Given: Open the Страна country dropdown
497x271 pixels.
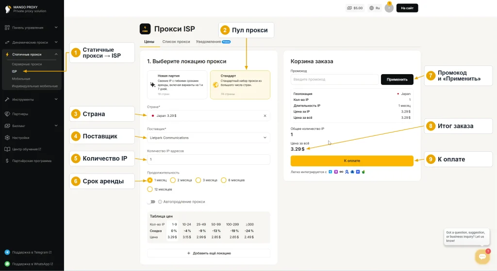Looking at the screenshot, I should (x=209, y=115).
